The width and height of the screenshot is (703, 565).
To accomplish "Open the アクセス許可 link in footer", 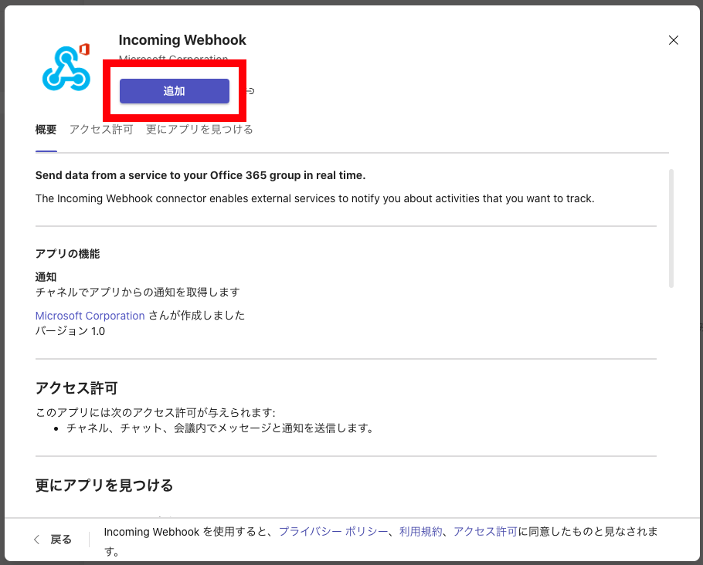I will [x=485, y=531].
